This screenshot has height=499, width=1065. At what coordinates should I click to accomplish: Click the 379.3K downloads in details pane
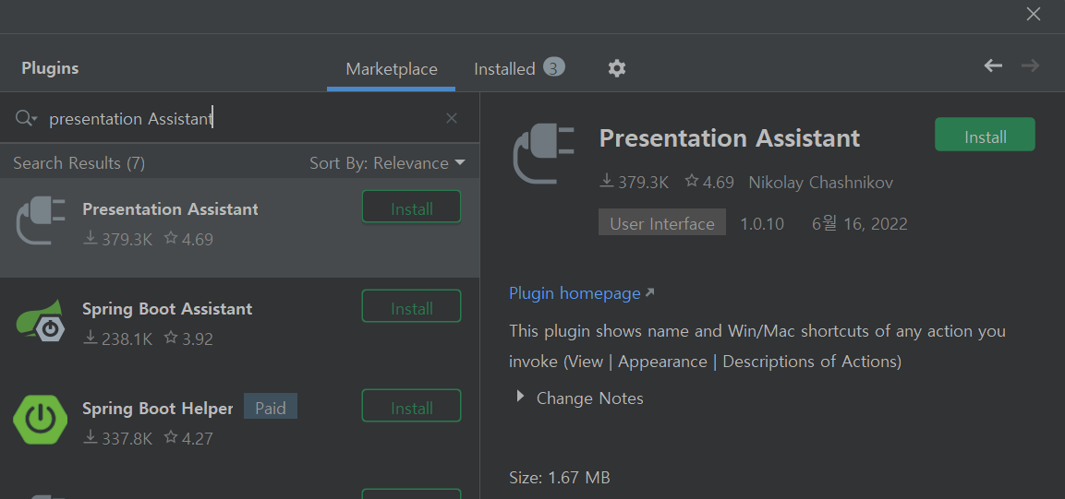(635, 182)
